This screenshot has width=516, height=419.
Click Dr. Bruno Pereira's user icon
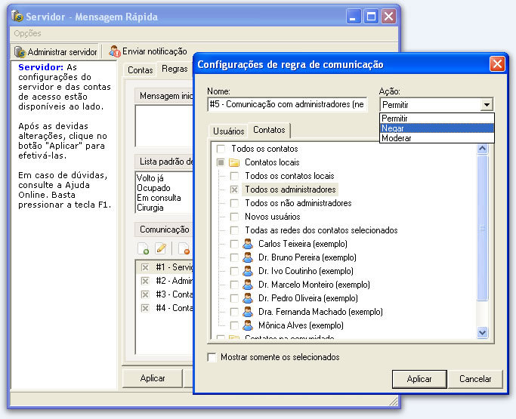click(248, 257)
